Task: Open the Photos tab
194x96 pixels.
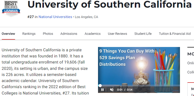Action: point(48,34)
